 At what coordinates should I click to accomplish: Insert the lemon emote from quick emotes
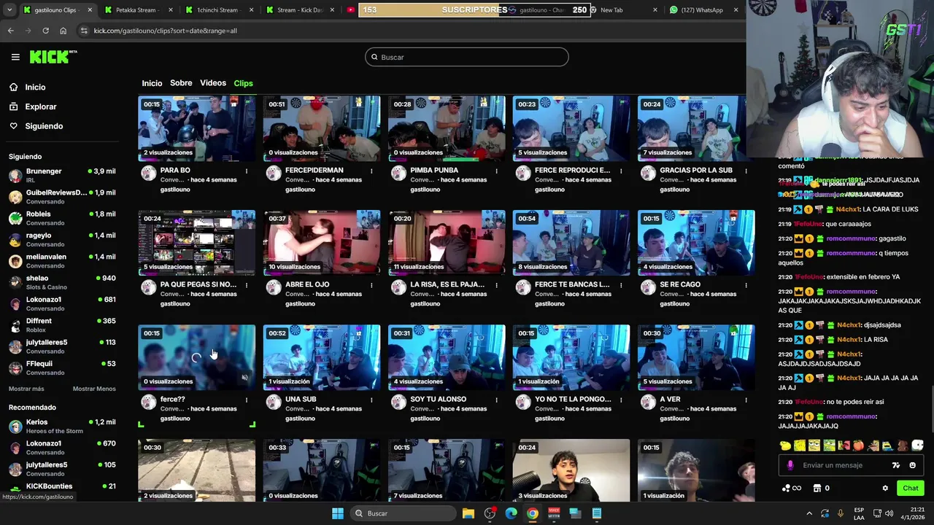785,446
